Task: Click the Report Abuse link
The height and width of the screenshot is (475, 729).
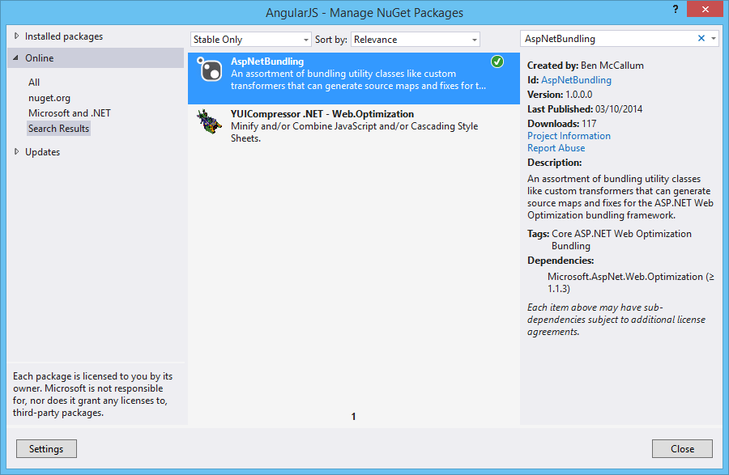Action: click(556, 147)
